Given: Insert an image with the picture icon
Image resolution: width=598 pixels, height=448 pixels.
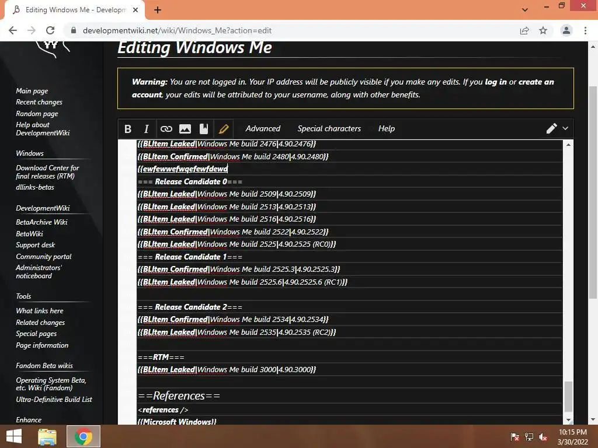Looking at the screenshot, I should (185, 129).
